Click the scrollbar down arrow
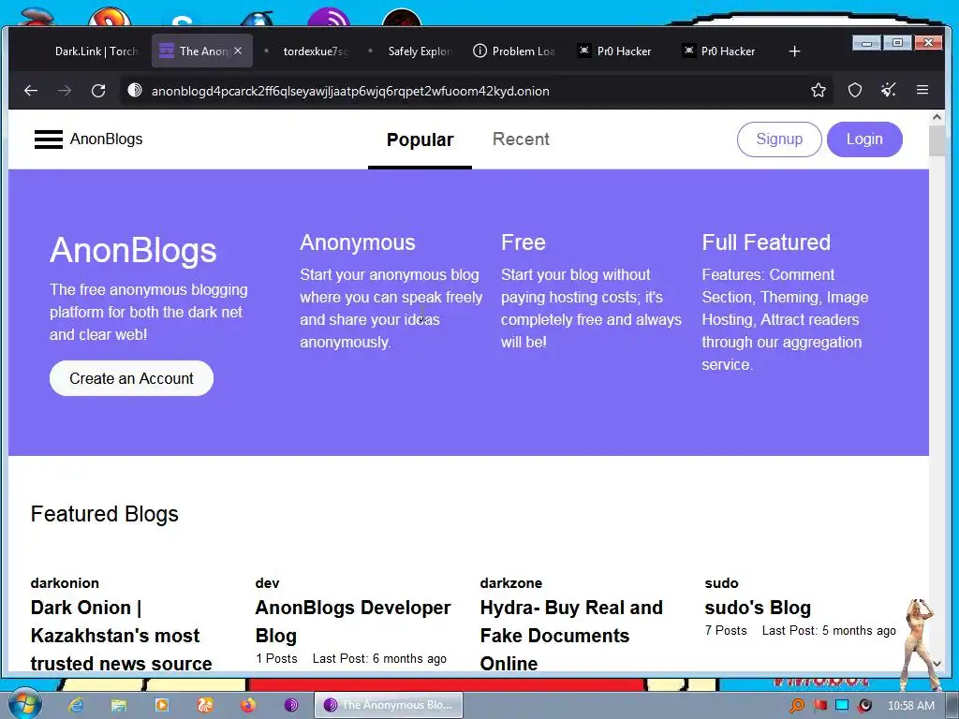Viewport: 959px width, 719px height. click(x=937, y=664)
